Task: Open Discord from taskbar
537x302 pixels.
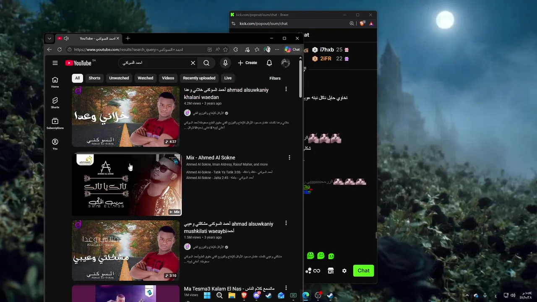Action: pos(256,295)
